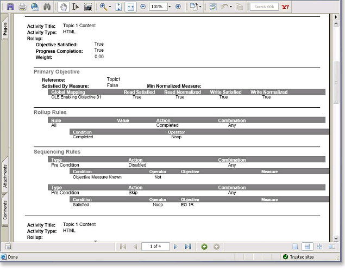Run ABC spell check tool
The height and width of the screenshot is (270, 345).
tap(213, 7)
